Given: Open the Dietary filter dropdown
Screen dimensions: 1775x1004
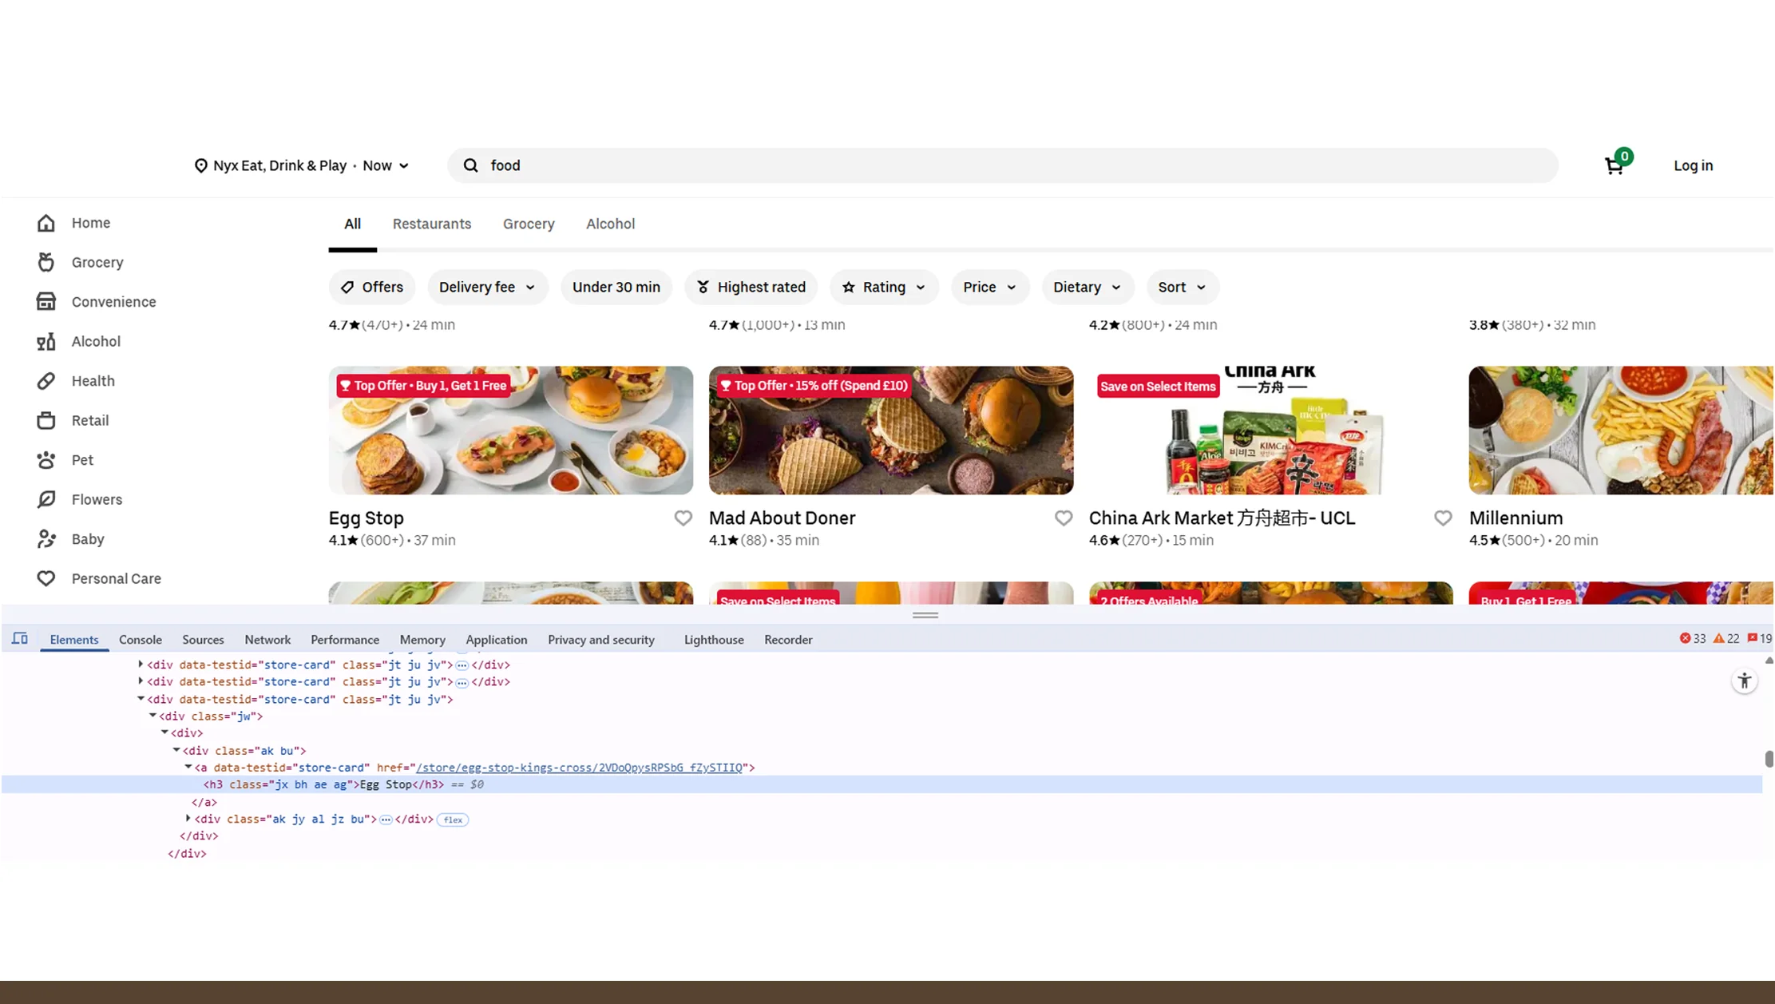Looking at the screenshot, I should [1088, 287].
